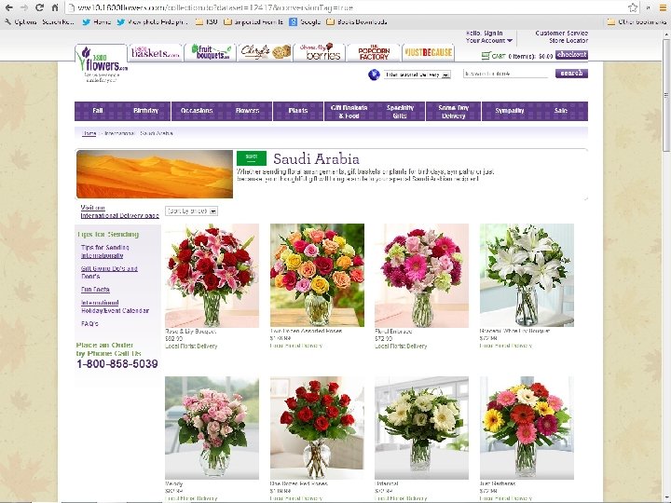The image size is (671, 503).
Task: Open the Google bookmark
Action: [305, 21]
